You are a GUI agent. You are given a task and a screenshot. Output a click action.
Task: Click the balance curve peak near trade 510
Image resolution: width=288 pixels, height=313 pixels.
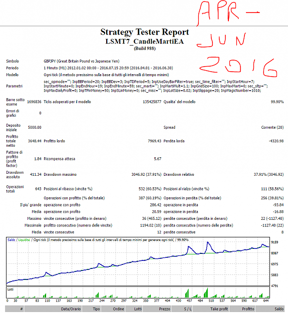(208, 242)
